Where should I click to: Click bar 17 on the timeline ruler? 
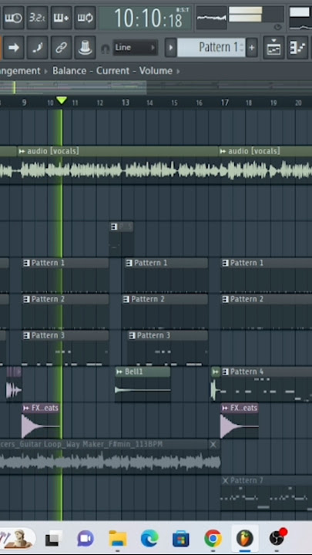(225, 103)
